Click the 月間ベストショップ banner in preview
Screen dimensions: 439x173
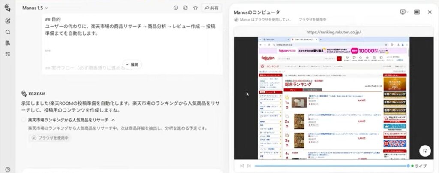point(395,103)
